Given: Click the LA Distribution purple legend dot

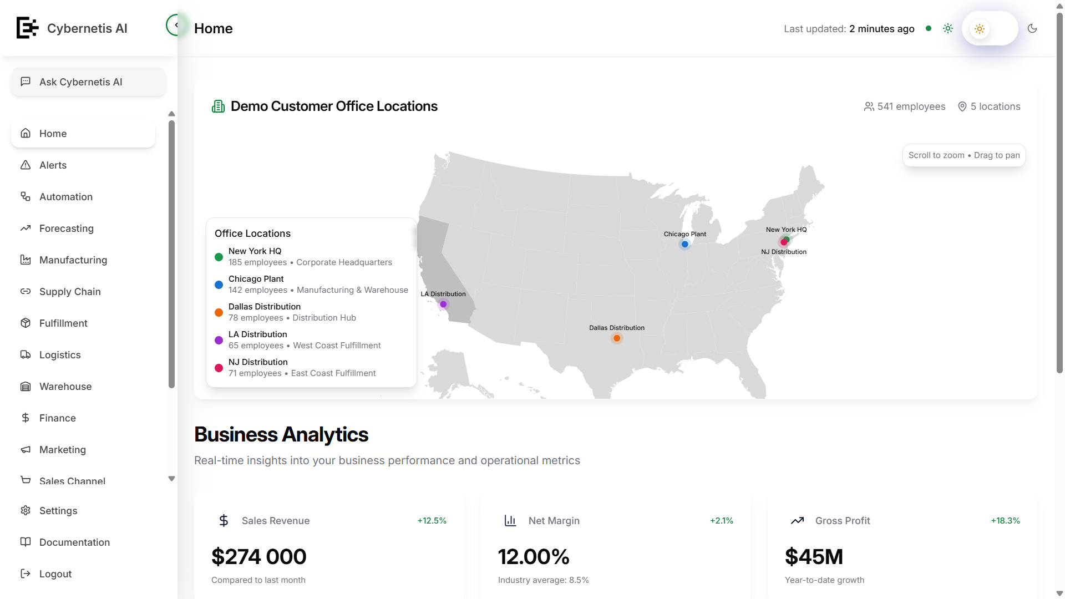Looking at the screenshot, I should [219, 340].
